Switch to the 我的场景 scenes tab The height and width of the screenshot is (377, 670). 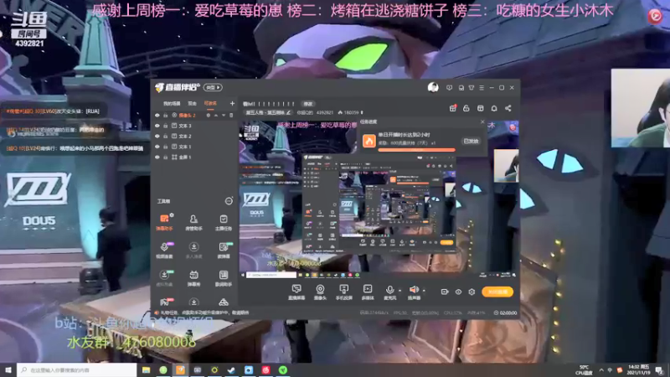pyautogui.click(x=172, y=103)
